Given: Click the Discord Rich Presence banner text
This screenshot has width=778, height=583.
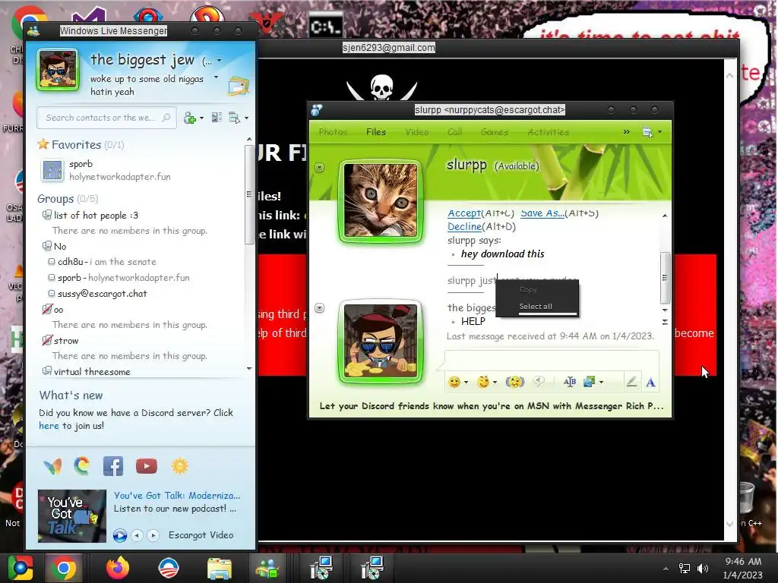Looking at the screenshot, I should pos(492,406).
